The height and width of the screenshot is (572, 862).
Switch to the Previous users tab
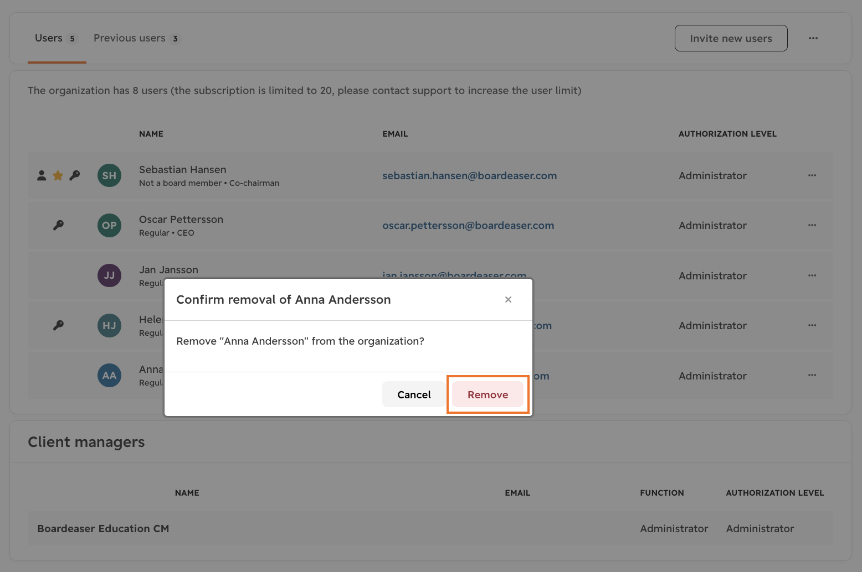[x=137, y=38]
